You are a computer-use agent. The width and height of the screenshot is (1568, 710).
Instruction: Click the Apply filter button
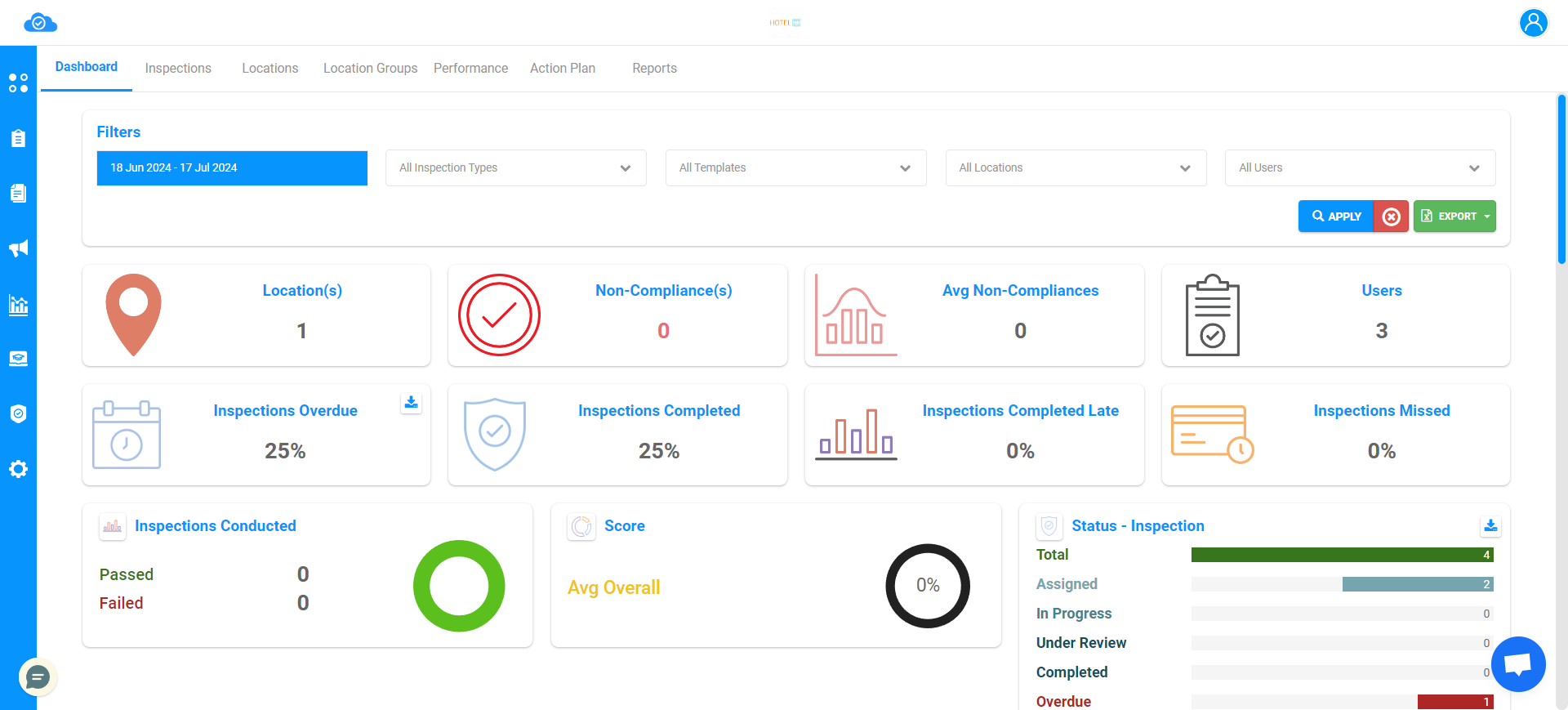pyautogui.click(x=1336, y=217)
